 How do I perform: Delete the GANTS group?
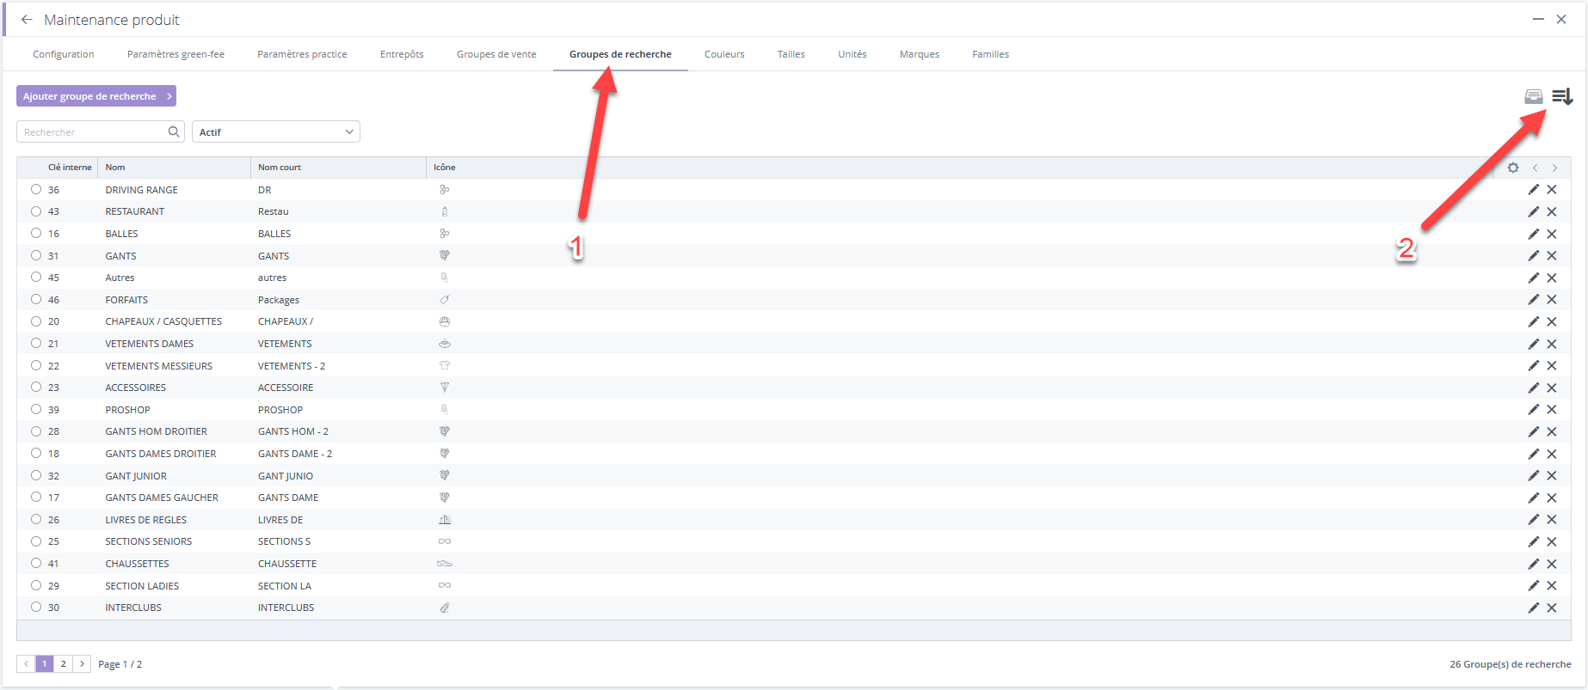click(1552, 255)
